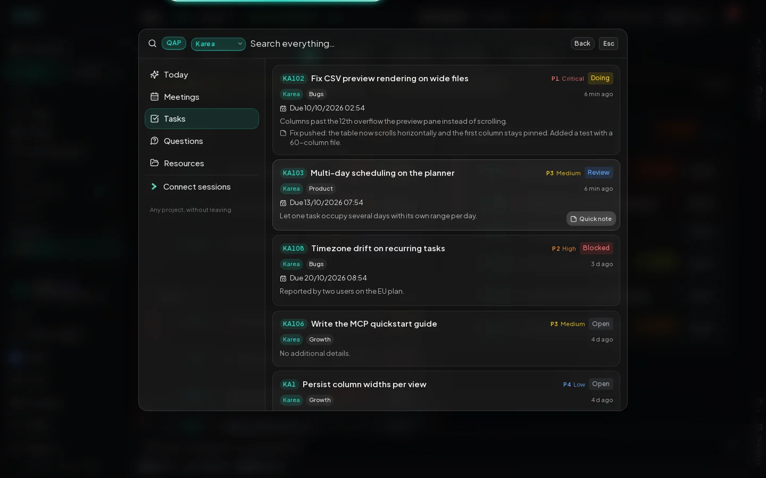Open task Write the MCP quickstart guide

point(373,324)
